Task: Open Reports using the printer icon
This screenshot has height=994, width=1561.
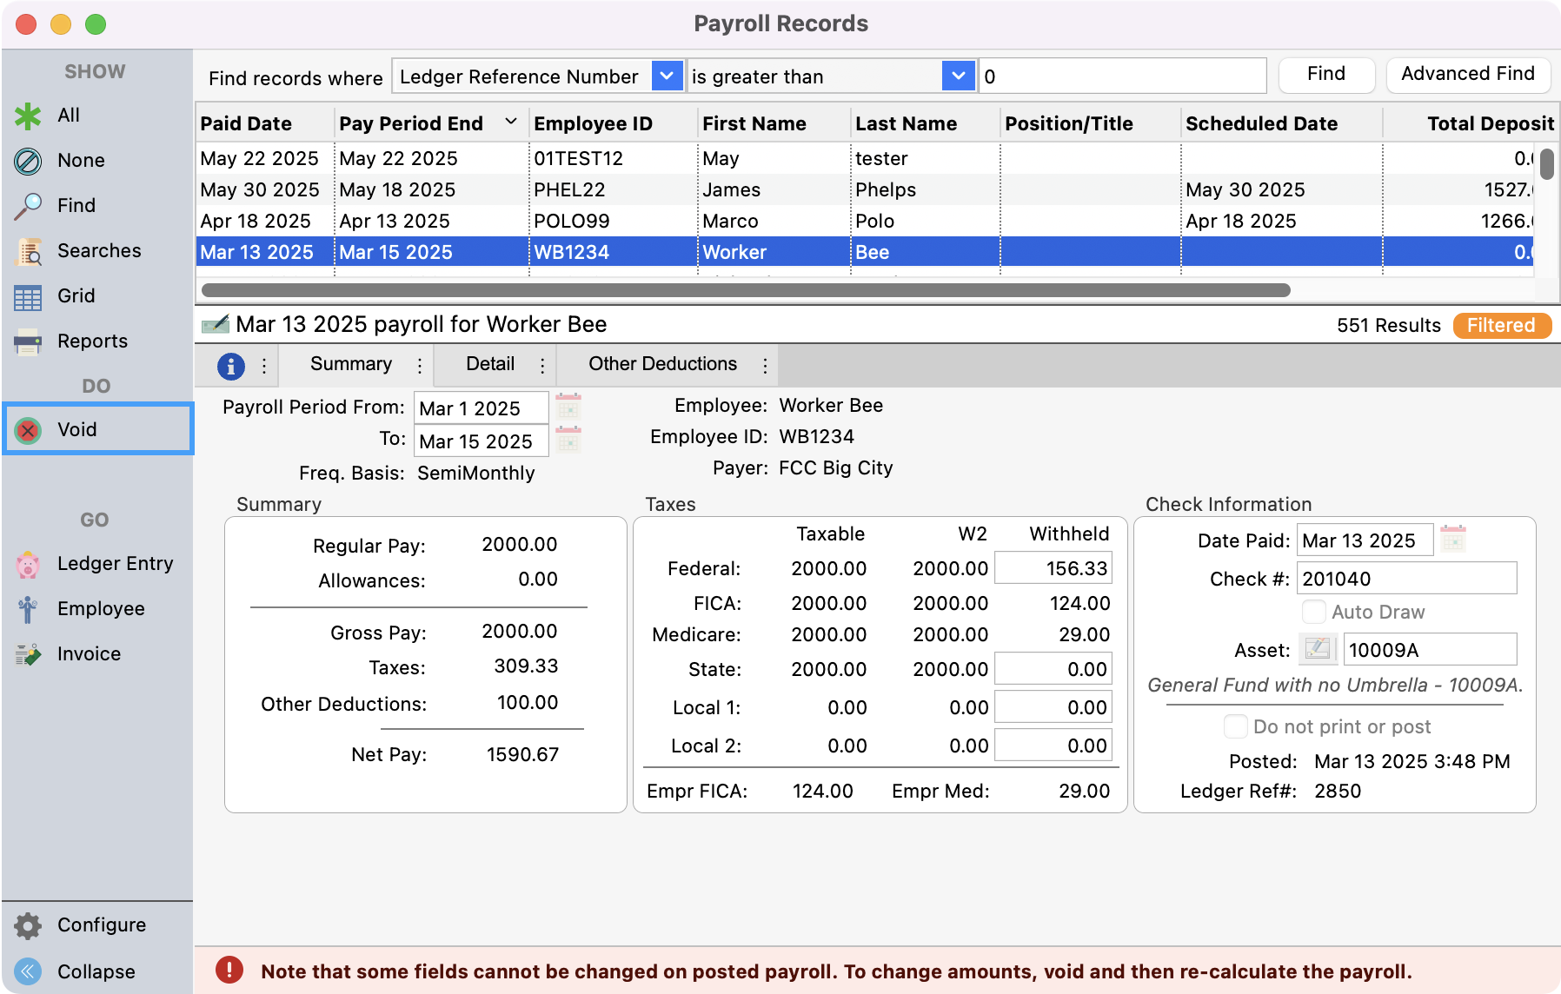Action: (30, 341)
